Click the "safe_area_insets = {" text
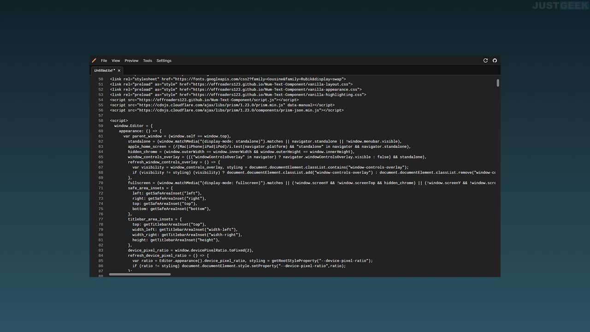 pyautogui.click(x=151, y=188)
